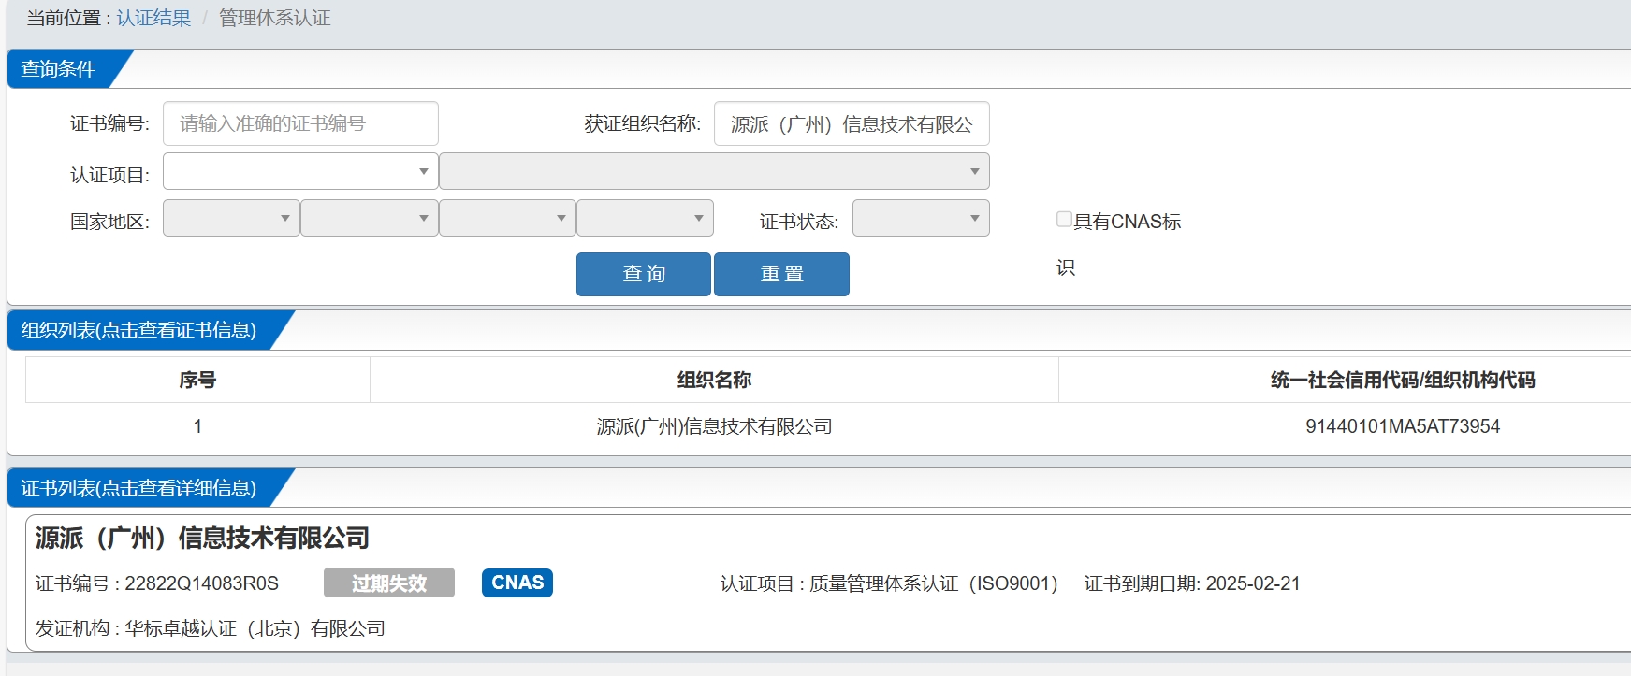Select the 查询条件 panel tab
Screen dimensions: 1631x676
60,69
